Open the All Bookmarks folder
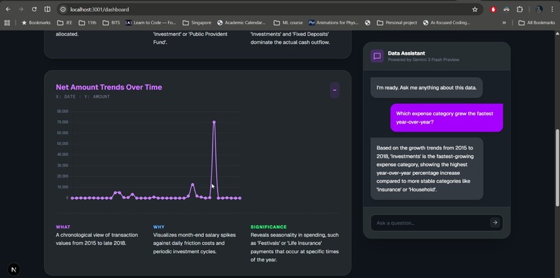560x278 pixels. [x=537, y=23]
